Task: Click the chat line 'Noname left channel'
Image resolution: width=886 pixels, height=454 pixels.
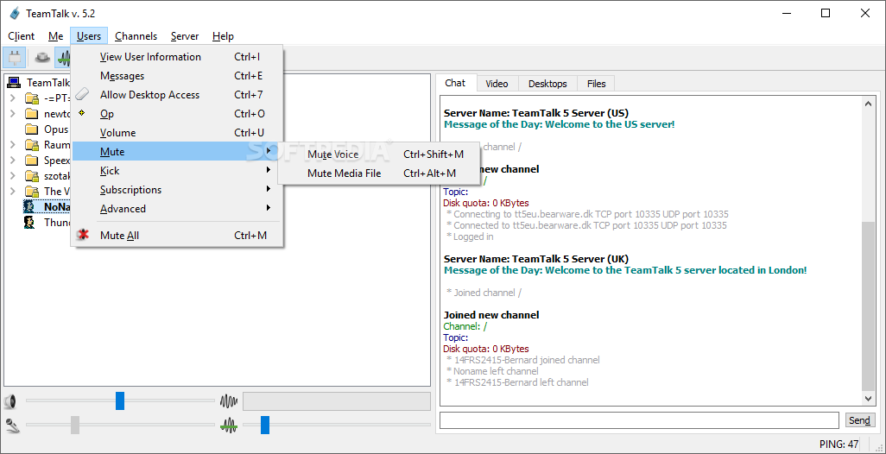Action: pos(492,371)
